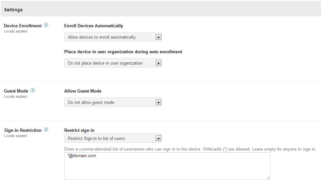This screenshot has width=321, height=186.
Task: Click 'Locally applied' under Device Enrollment
Action: 15,31
